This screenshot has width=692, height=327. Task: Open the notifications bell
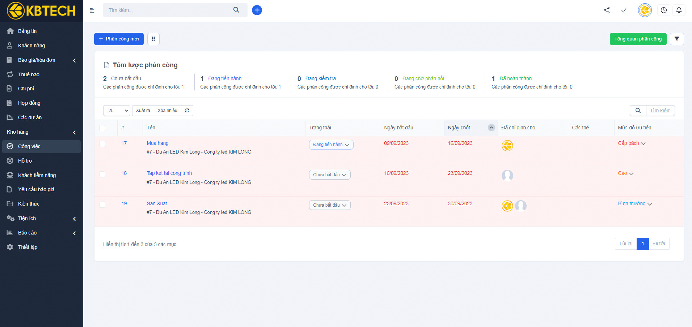click(679, 10)
